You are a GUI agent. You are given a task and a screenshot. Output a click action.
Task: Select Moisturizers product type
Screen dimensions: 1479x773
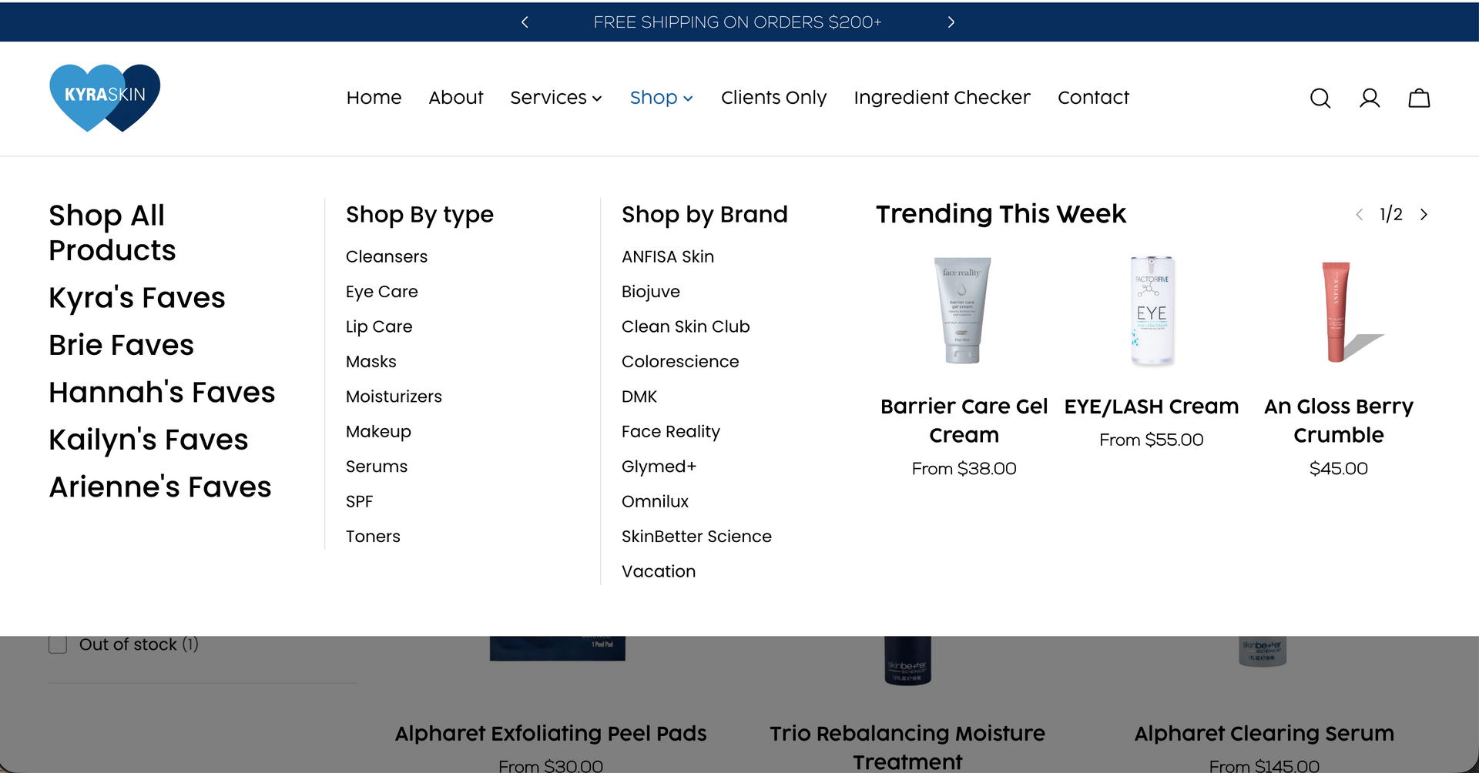click(394, 397)
